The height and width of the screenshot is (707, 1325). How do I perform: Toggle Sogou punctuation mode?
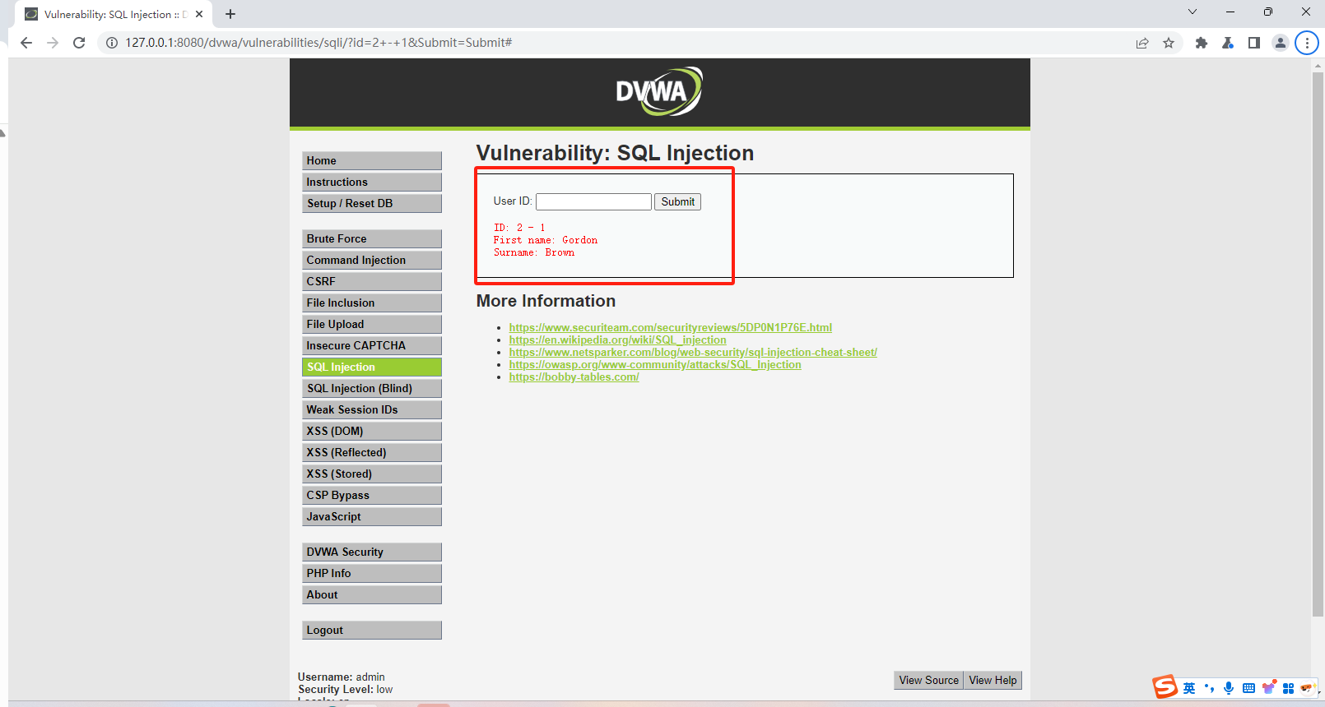coord(1209,688)
